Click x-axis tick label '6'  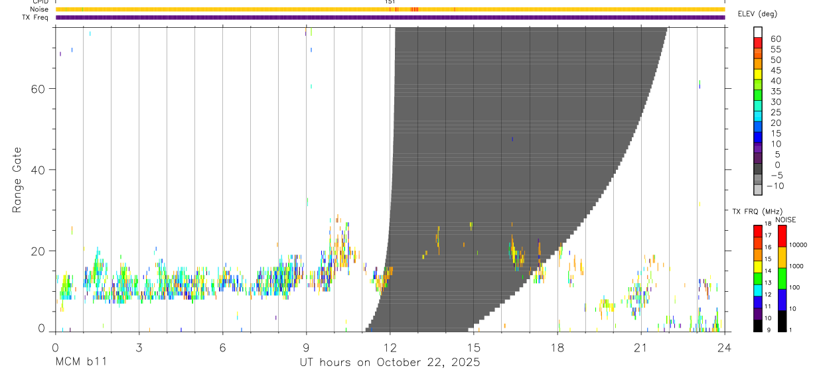coord(222,347)
